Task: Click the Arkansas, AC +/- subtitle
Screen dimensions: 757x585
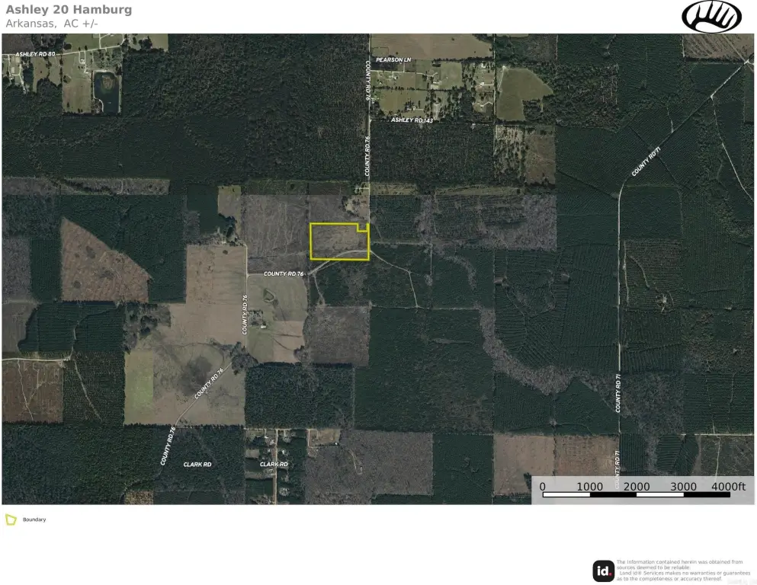Action: [52, 23]
